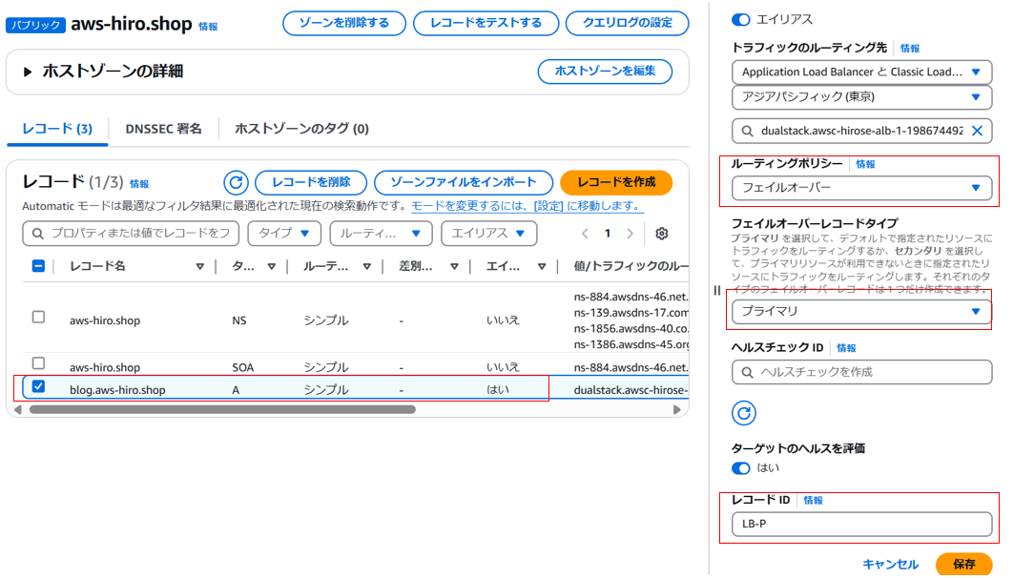Refresh the records list
Viewport: 1013px width, 578px height.
(236, 183)
